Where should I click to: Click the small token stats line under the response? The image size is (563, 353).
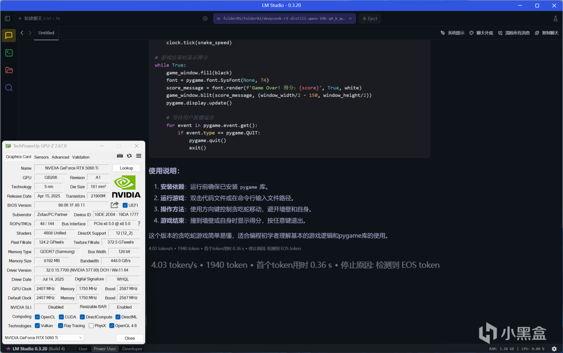coord(225,248)
